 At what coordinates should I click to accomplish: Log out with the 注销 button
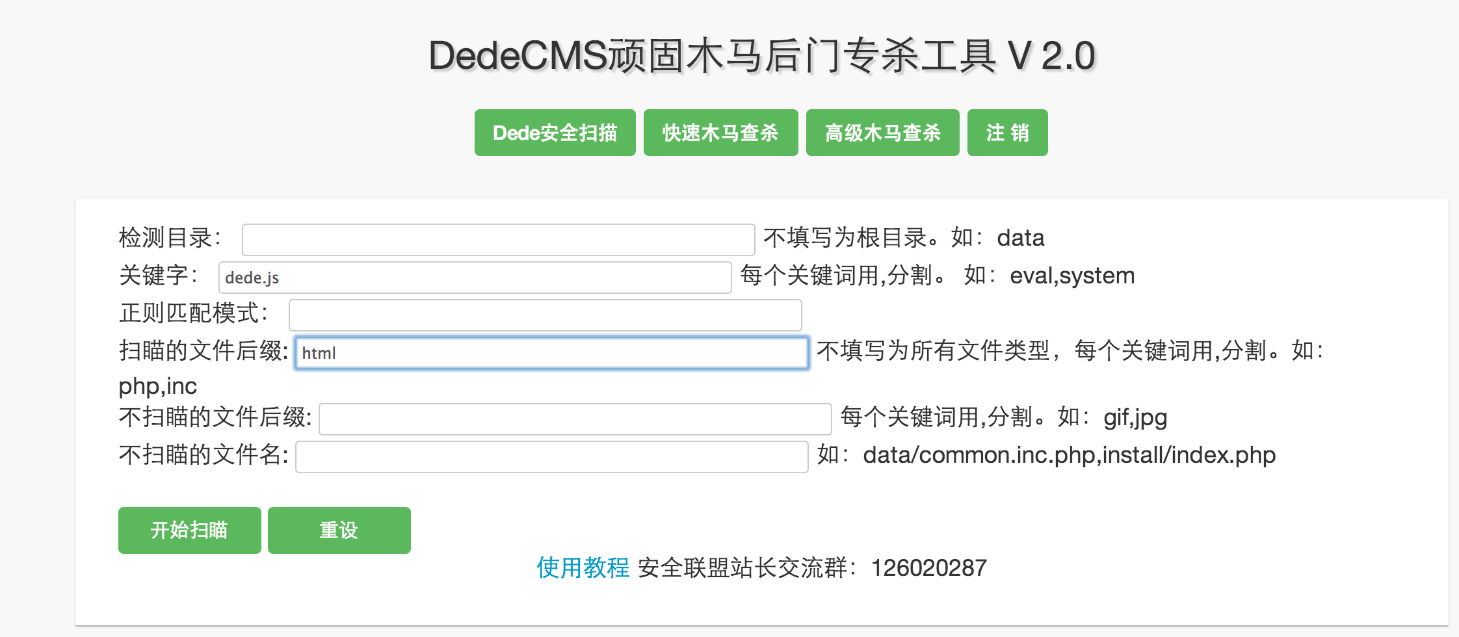pos(1007,133)
